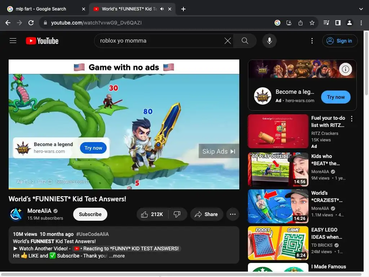Dislike the video with thumbs down
Screen dimensions: 369x277
click(177, 214)
